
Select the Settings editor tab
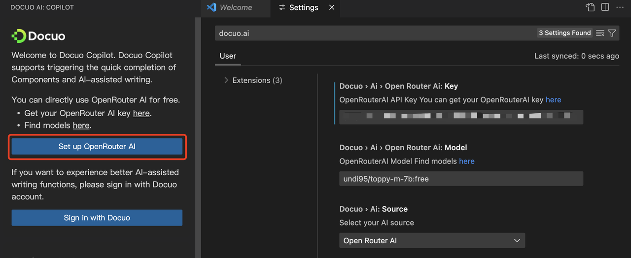[x=304, y=7]
